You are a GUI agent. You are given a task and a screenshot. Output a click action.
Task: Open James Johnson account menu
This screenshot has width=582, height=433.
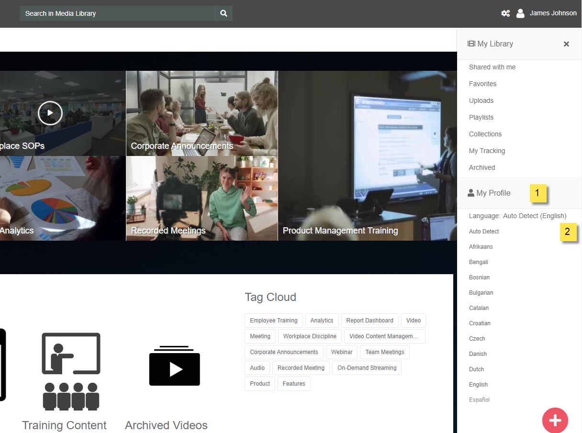(553, 13)
